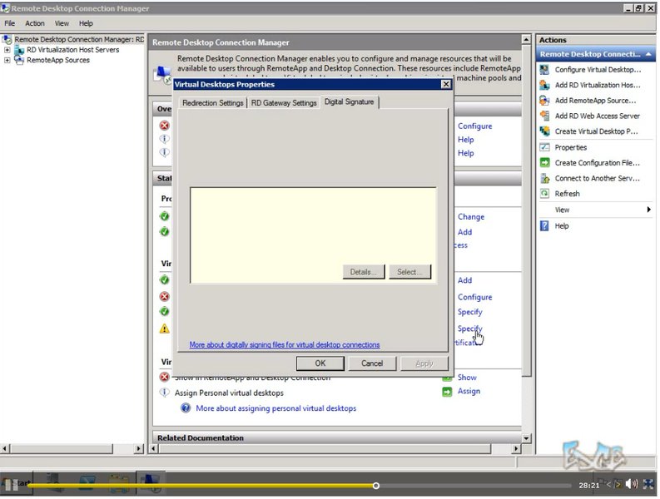Click the Start button on taskbar

tap(17, 483)
